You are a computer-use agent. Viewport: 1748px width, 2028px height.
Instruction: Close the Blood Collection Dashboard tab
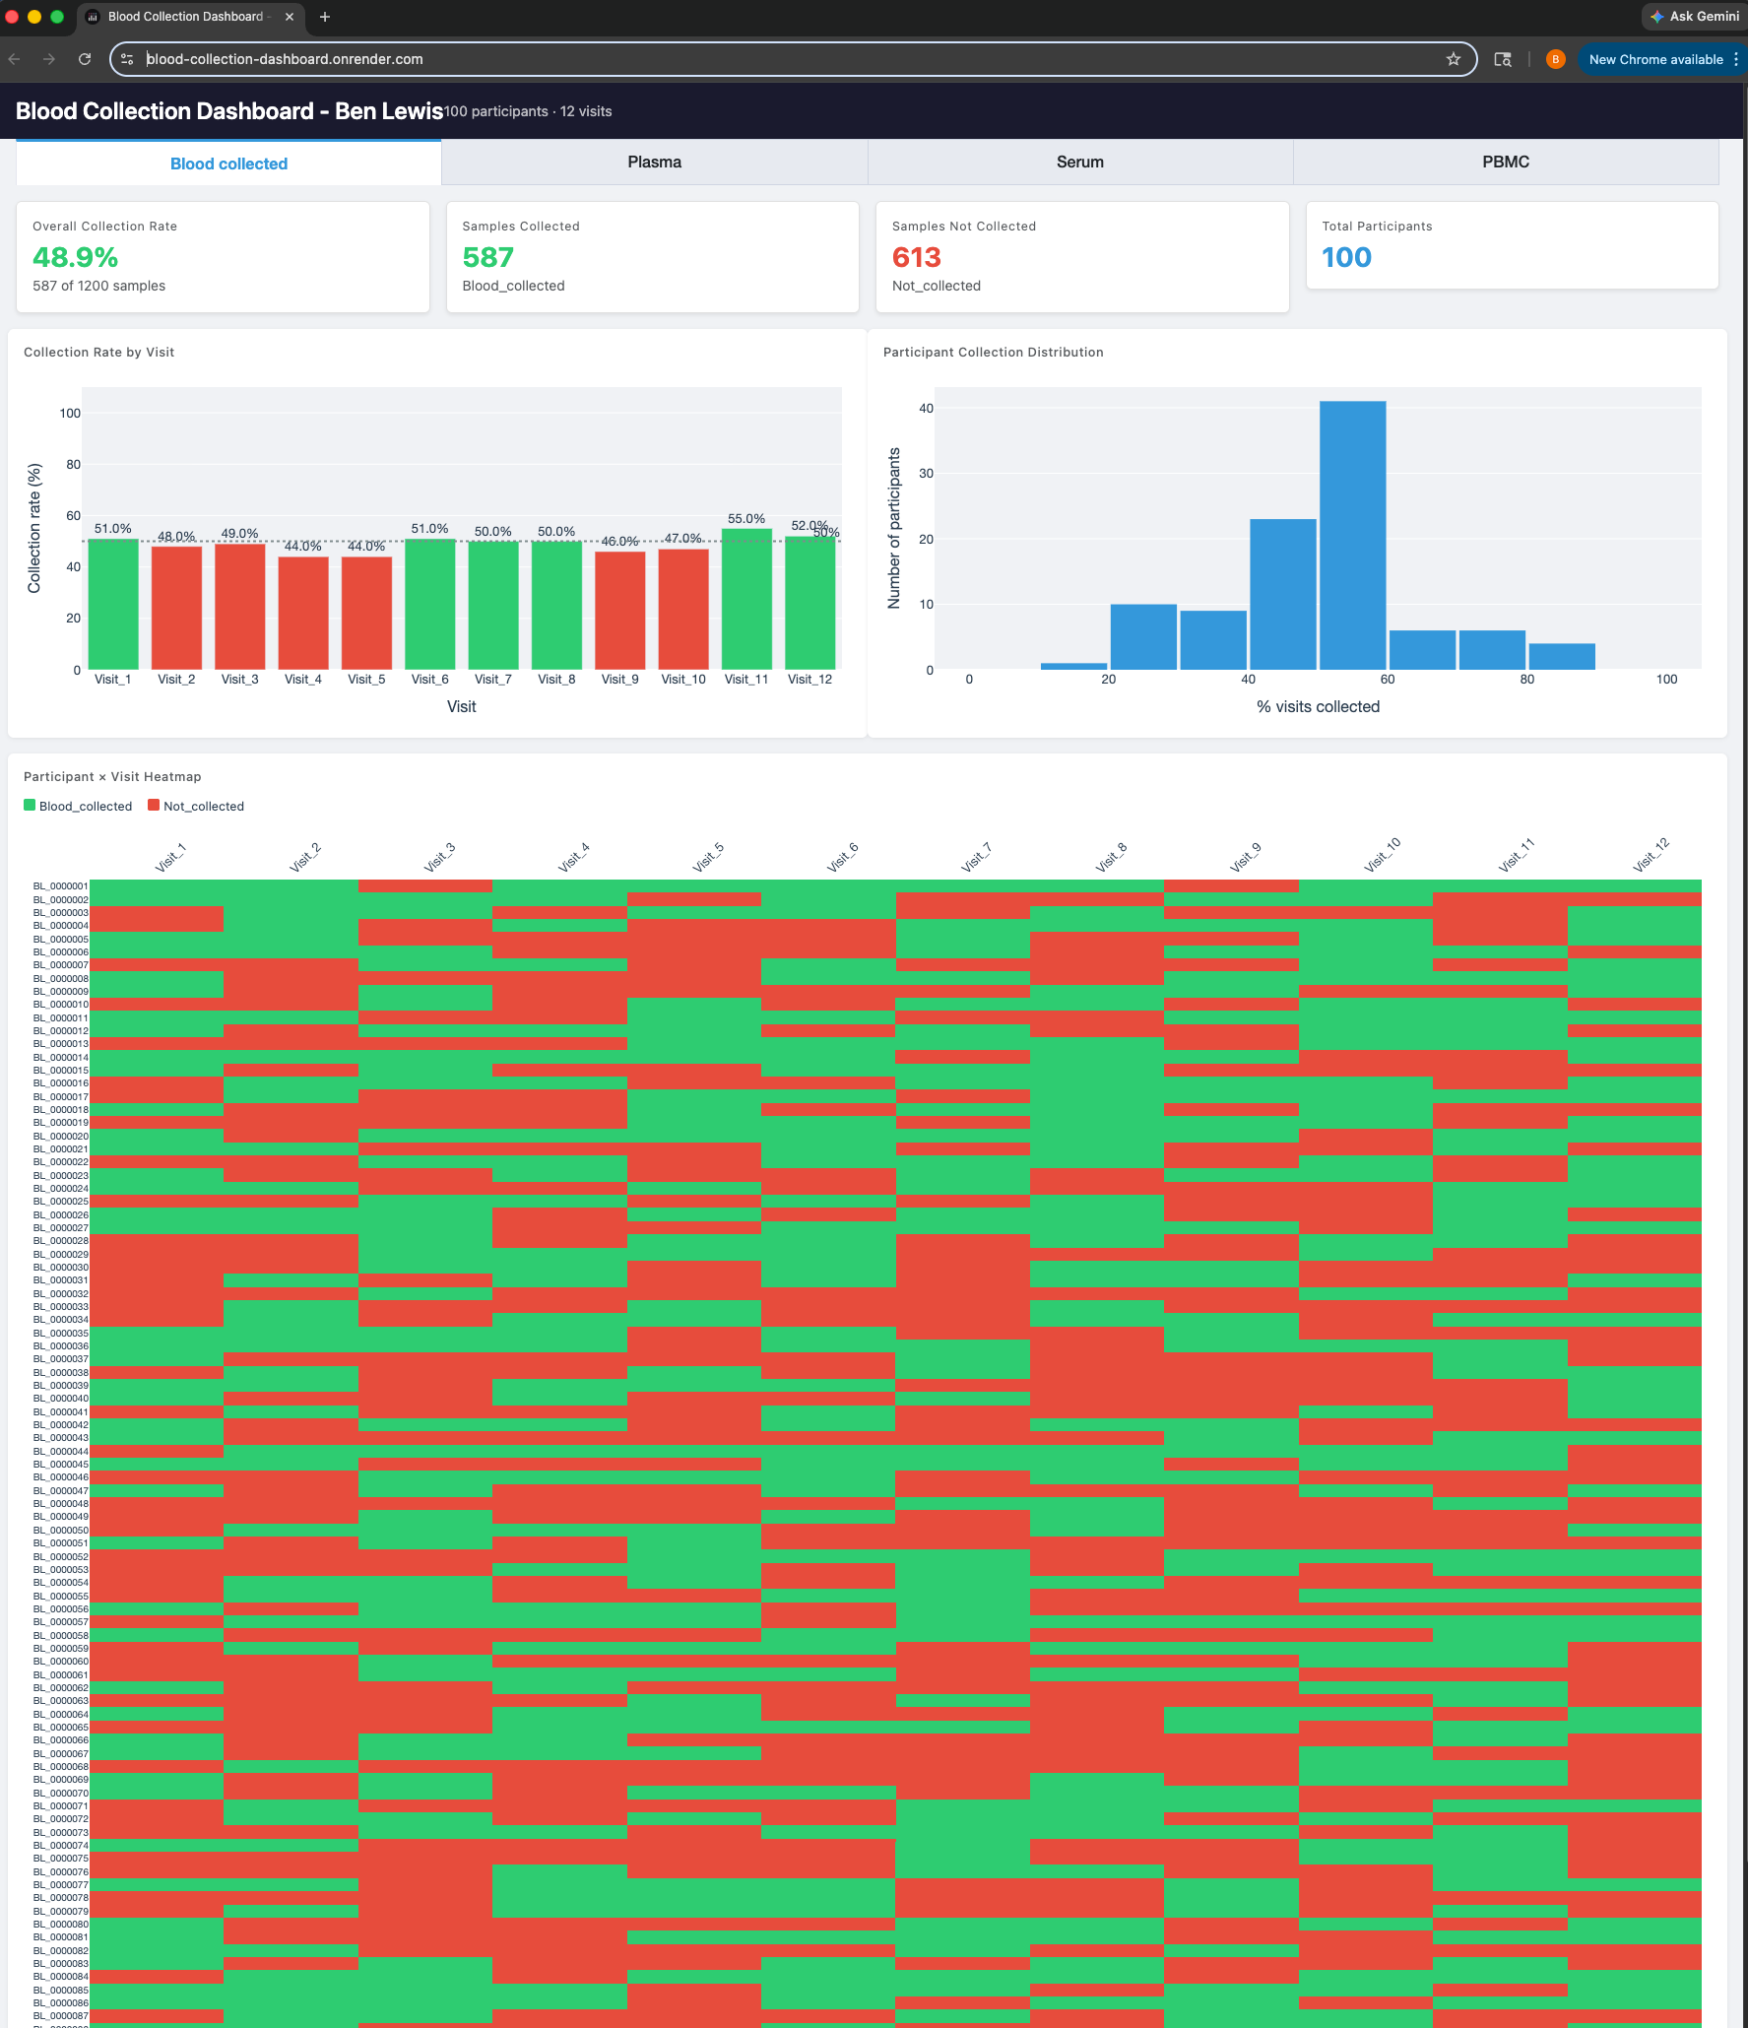point(290,17)
